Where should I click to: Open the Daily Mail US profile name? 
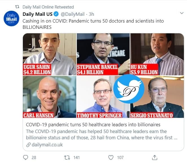[38, 14]
